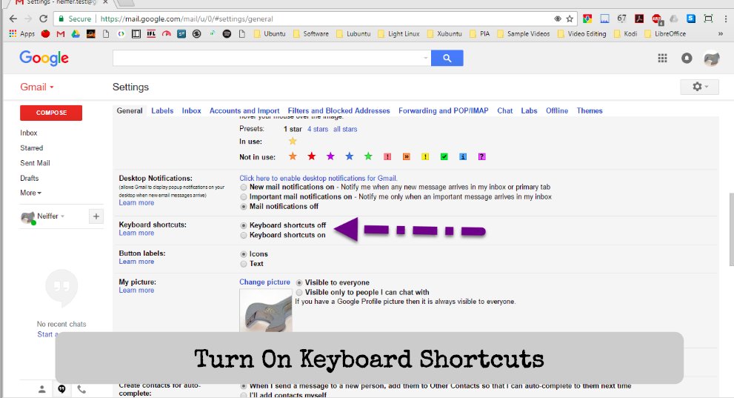Click the Change picture link
This screenshot has width=734, height=398.
[264, 282]
